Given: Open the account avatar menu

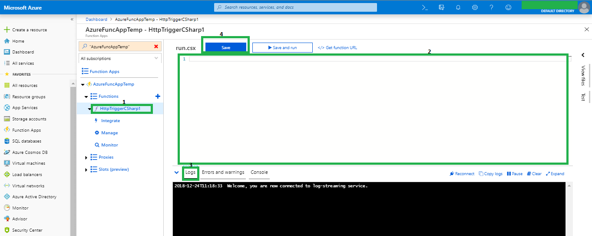Looking at the screenshot, I should point(584,7).
